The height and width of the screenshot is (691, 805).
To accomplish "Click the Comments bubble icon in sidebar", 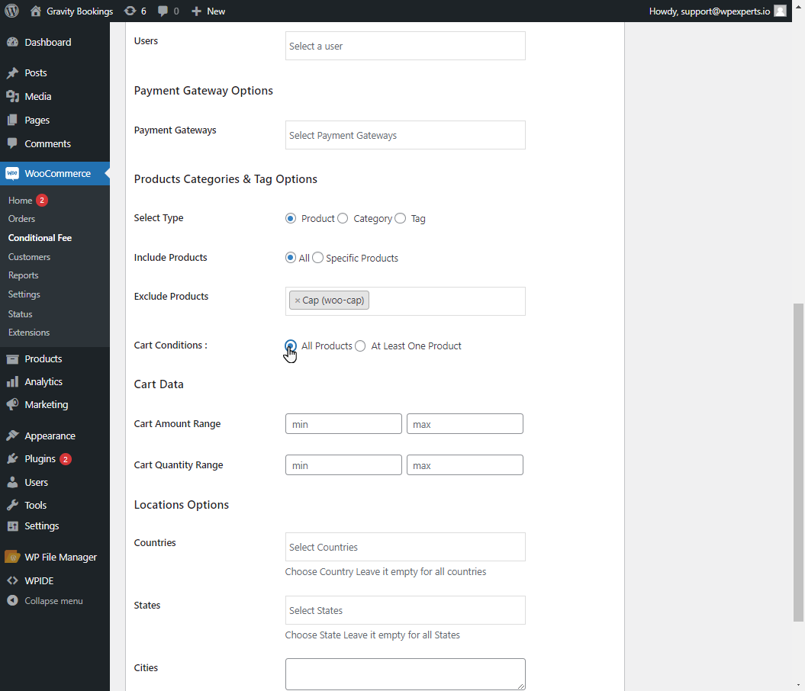I will click(x=13, y=143).
